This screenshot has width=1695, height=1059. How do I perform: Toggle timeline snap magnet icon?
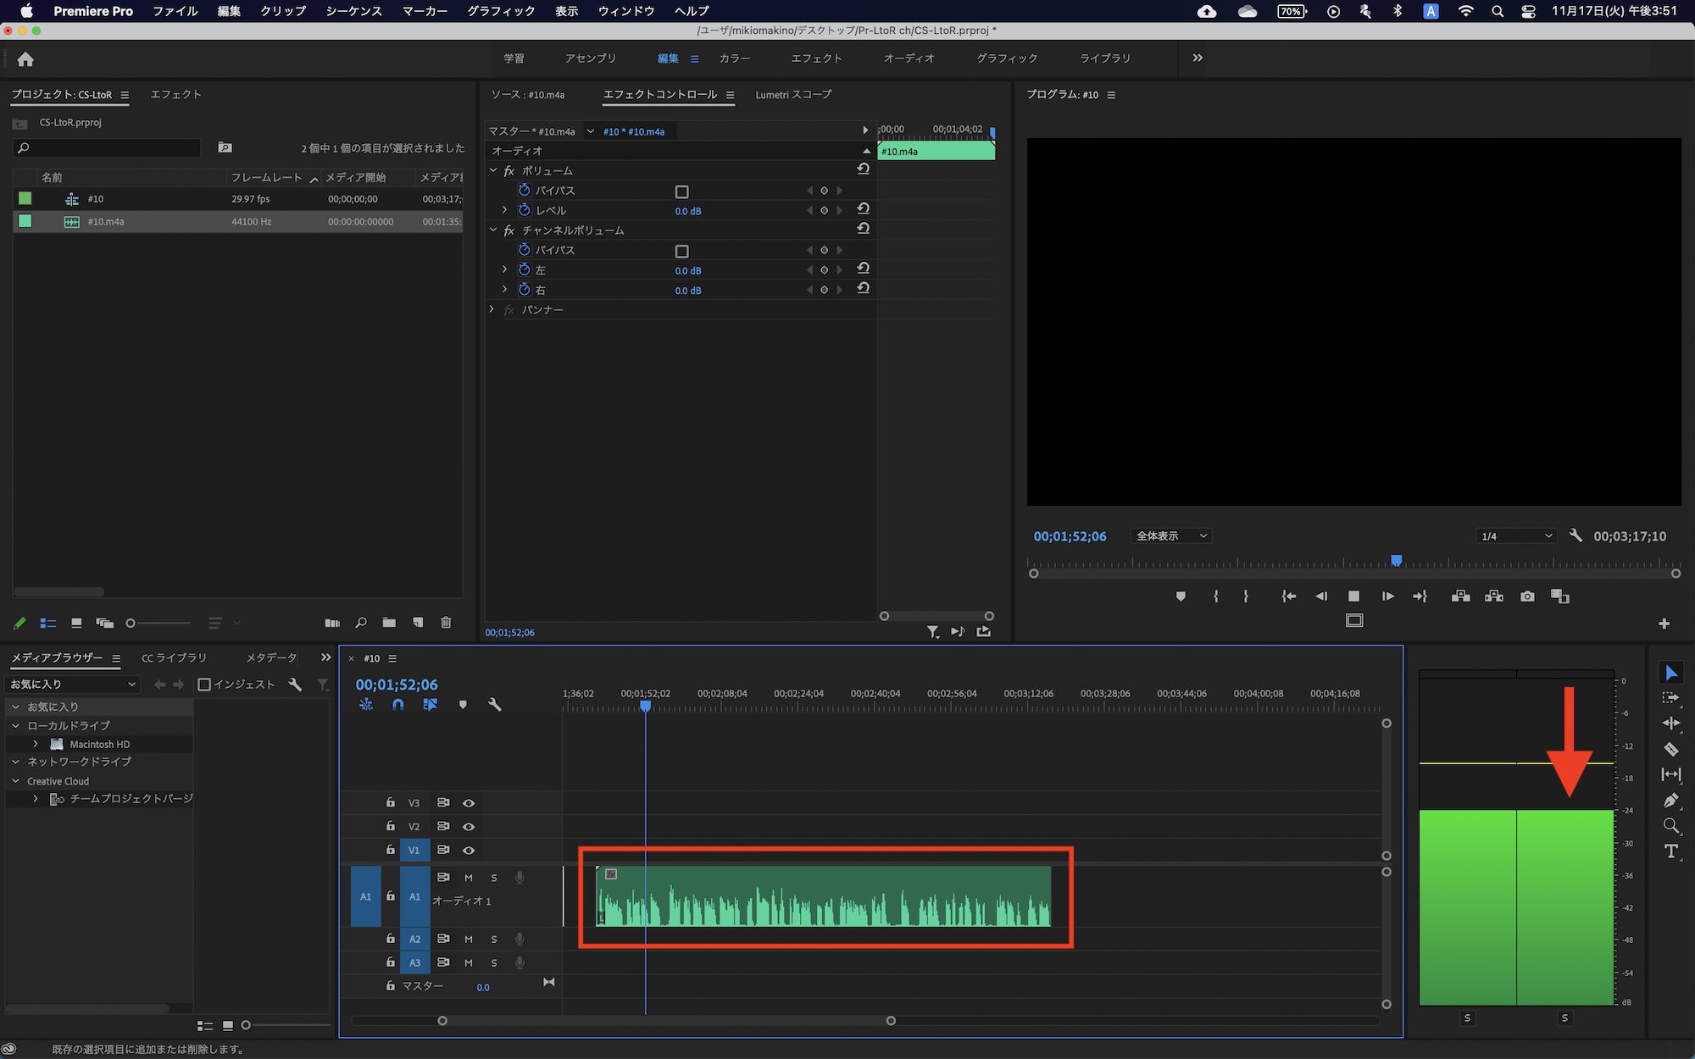coord(397,705)
